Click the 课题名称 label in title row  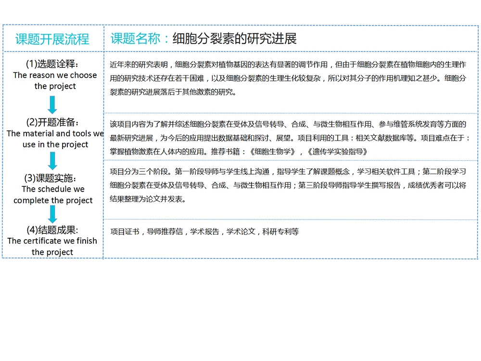pos(136,39)
